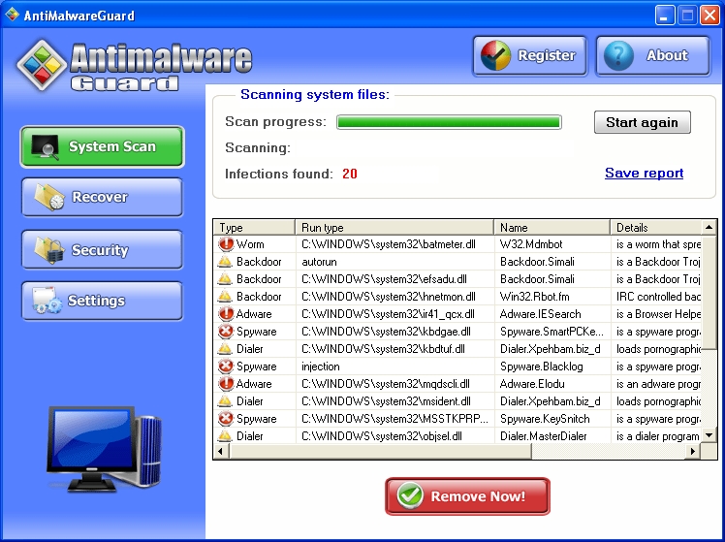Select the IRC controlled details cell
This screenshot has height=542, width=725.
point(655,297)
